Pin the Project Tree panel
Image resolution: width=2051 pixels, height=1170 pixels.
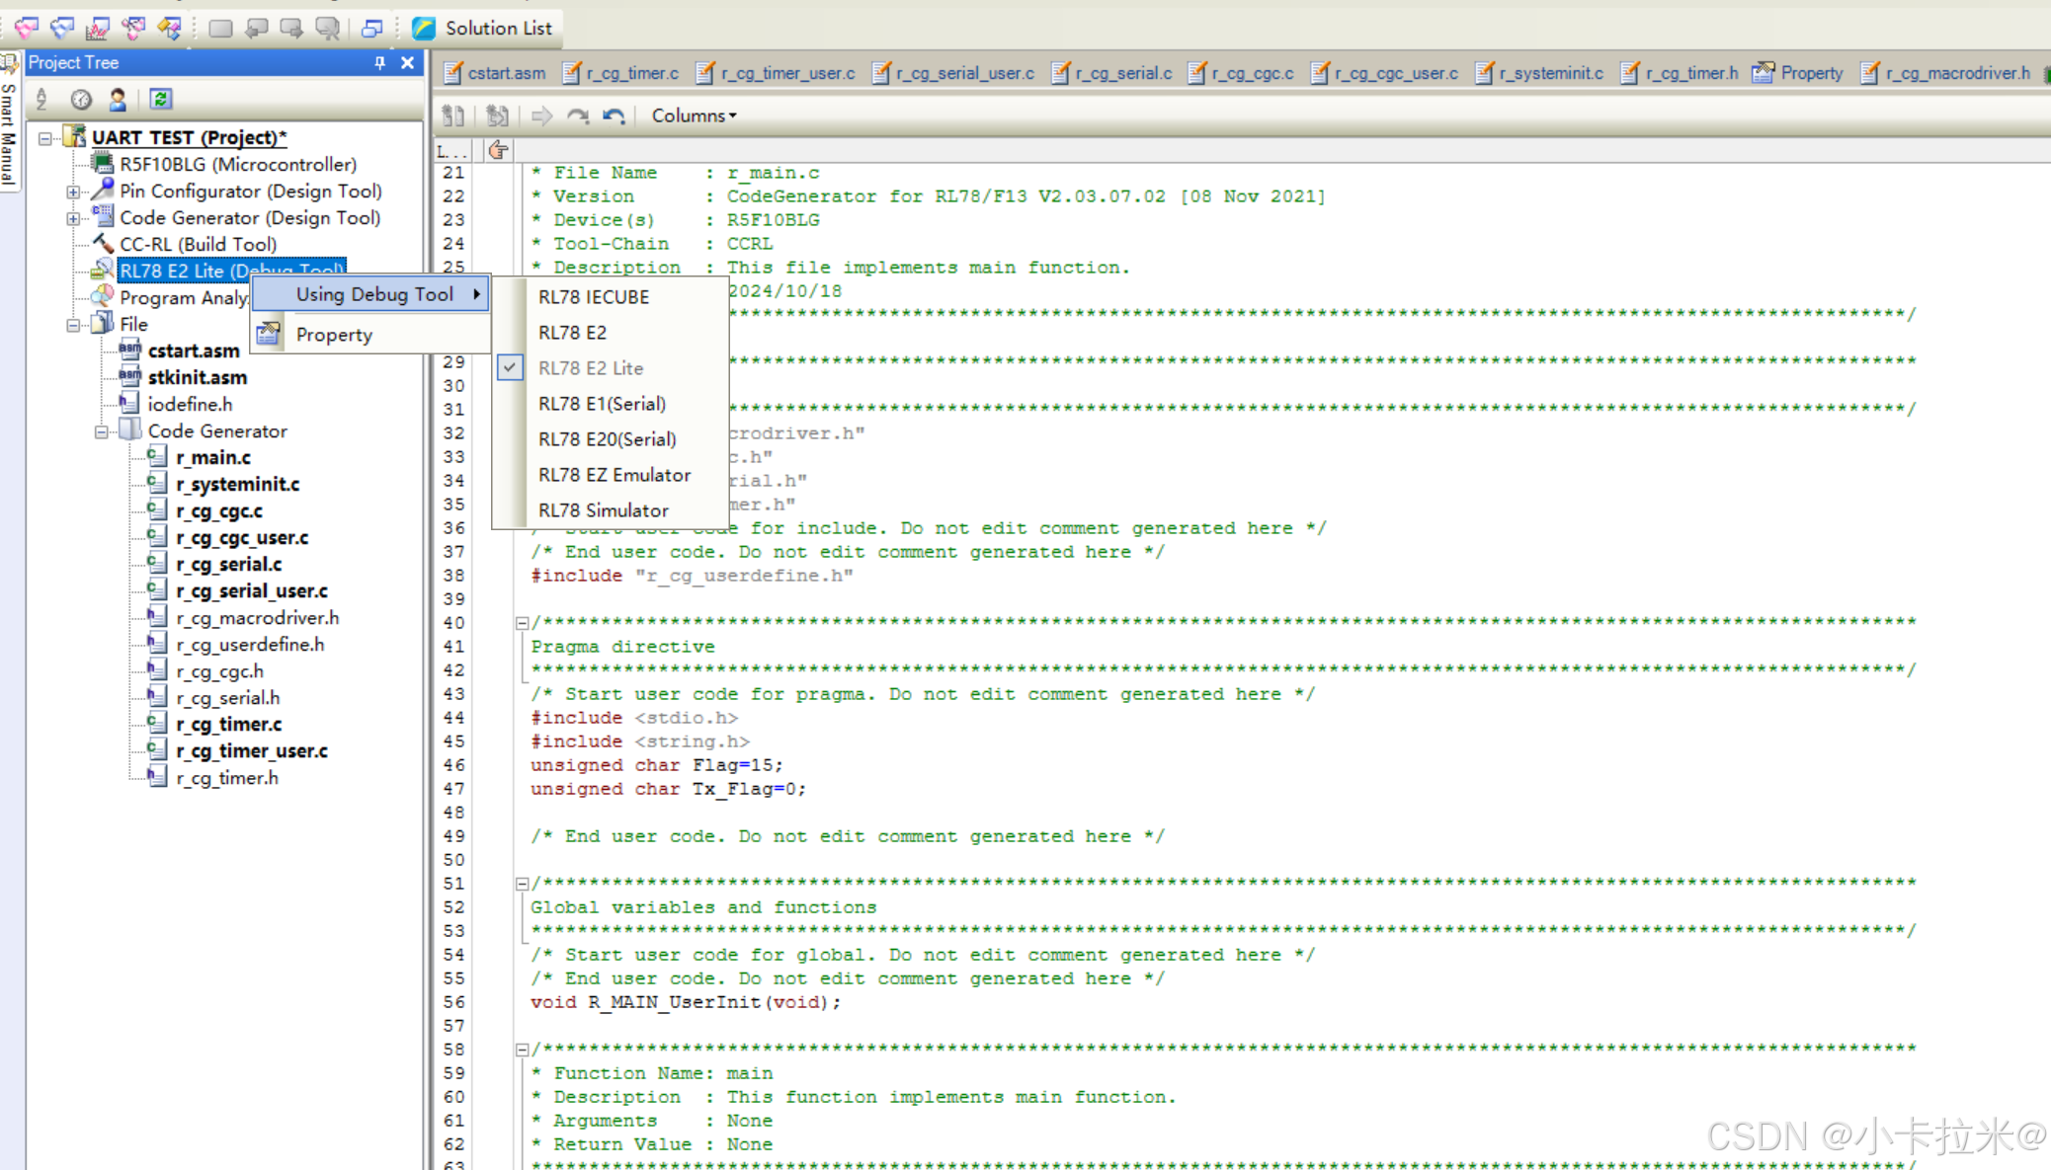point(379,62)
